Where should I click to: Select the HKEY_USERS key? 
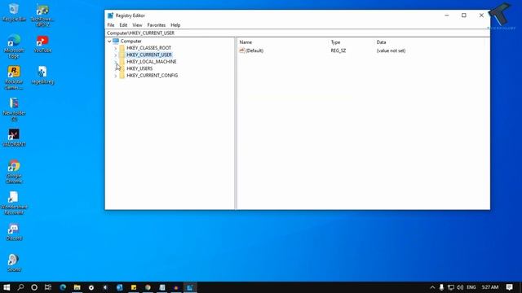[139, 68]
